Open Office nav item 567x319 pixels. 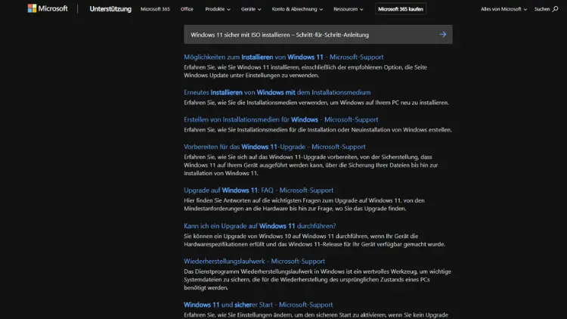tap(187, 9)
